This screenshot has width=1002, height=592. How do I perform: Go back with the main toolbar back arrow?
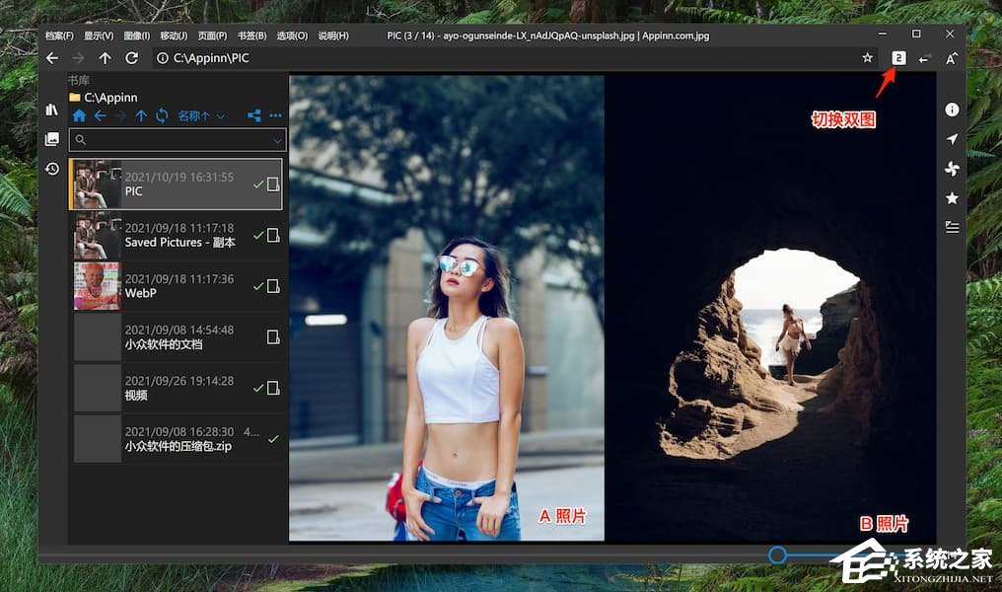pyautogui.click(x=52, y=58)
